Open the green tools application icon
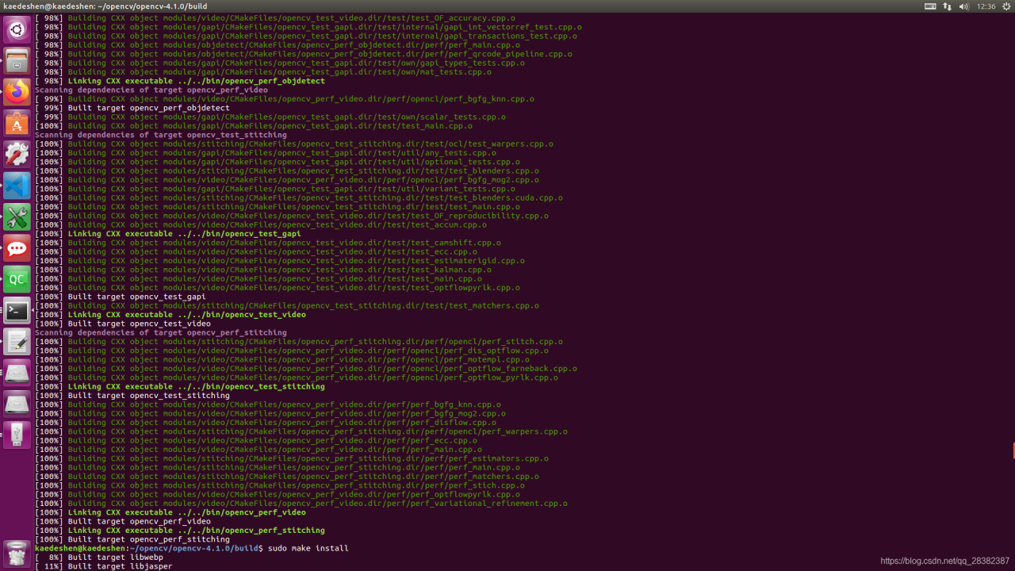Viewport: 1015px width, 571px height. (x=17, y=217)
